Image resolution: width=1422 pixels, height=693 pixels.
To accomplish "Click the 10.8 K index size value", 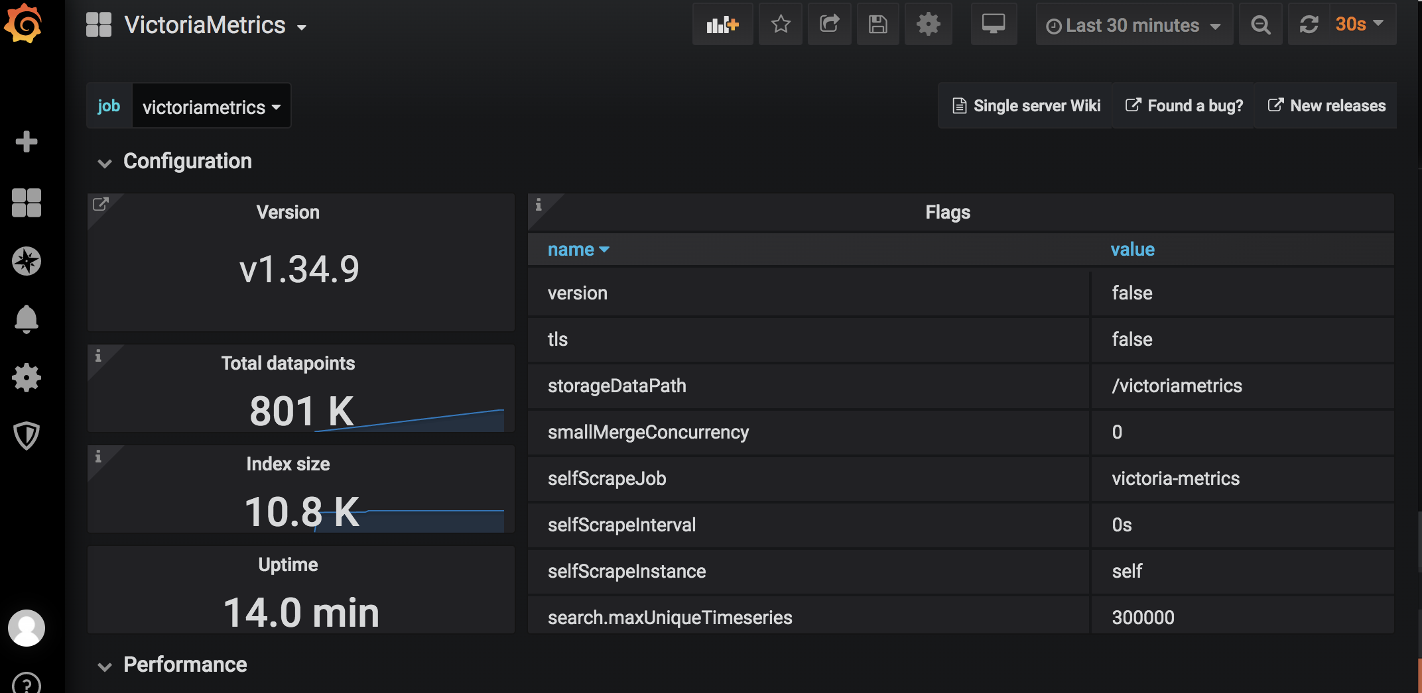I will click(302, 511).
